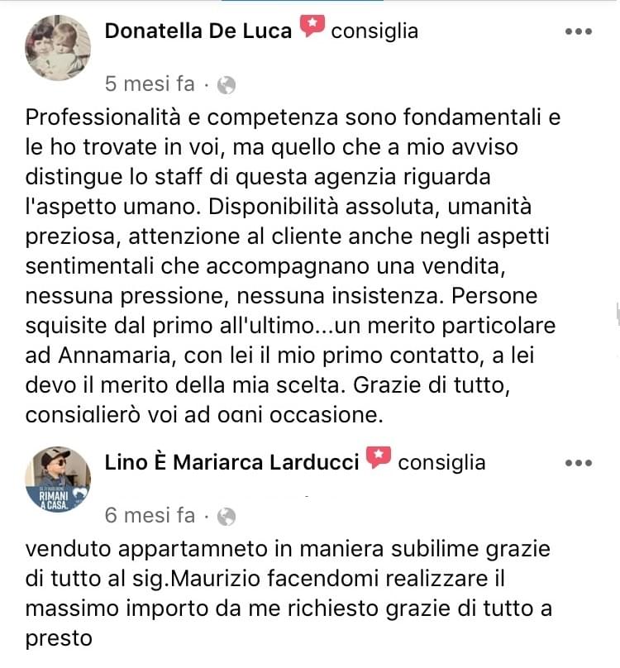The width and height of the screenshot is (620, 668).
Task: Click the name Lino È Mariarca Larducci
Action: tap(231, 463)
